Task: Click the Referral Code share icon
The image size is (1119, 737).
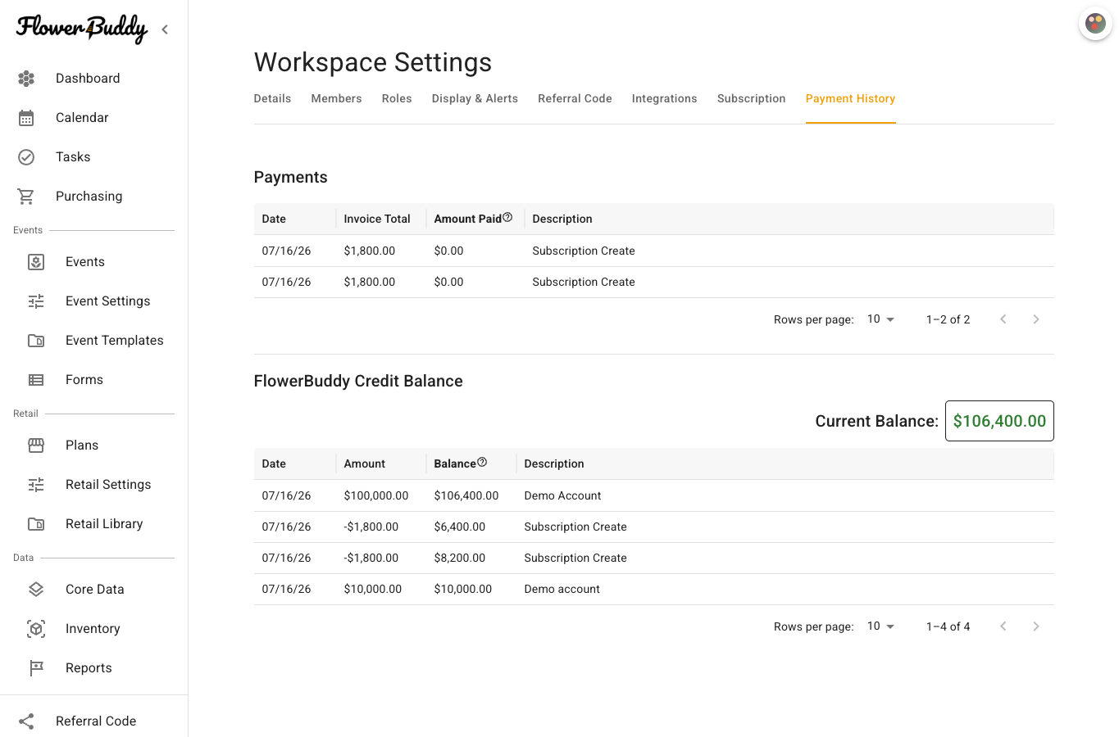Action: click(26, 721)
